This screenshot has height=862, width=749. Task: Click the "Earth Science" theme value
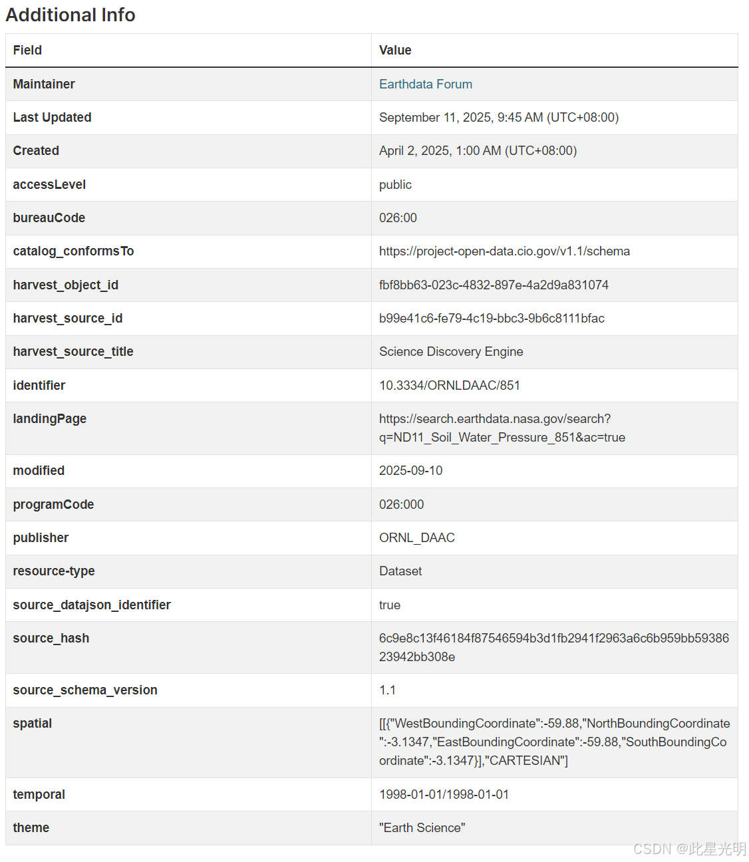422,828
